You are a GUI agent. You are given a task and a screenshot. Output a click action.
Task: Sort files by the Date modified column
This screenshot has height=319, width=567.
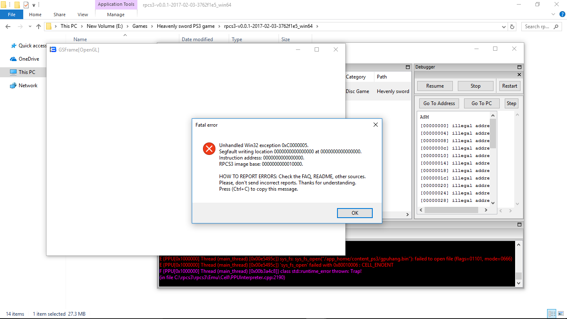pyautogui.click(x=197, y=39)
